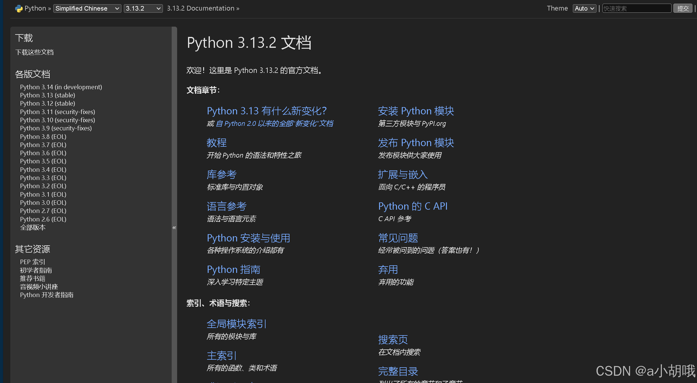Open the 全局模块索引 module index
The width and height of the screenshot is (697, 383).
click(236, 324)
